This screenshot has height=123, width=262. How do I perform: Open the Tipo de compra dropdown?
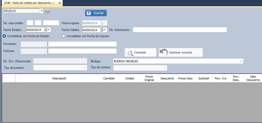click(x=165, y=68)
